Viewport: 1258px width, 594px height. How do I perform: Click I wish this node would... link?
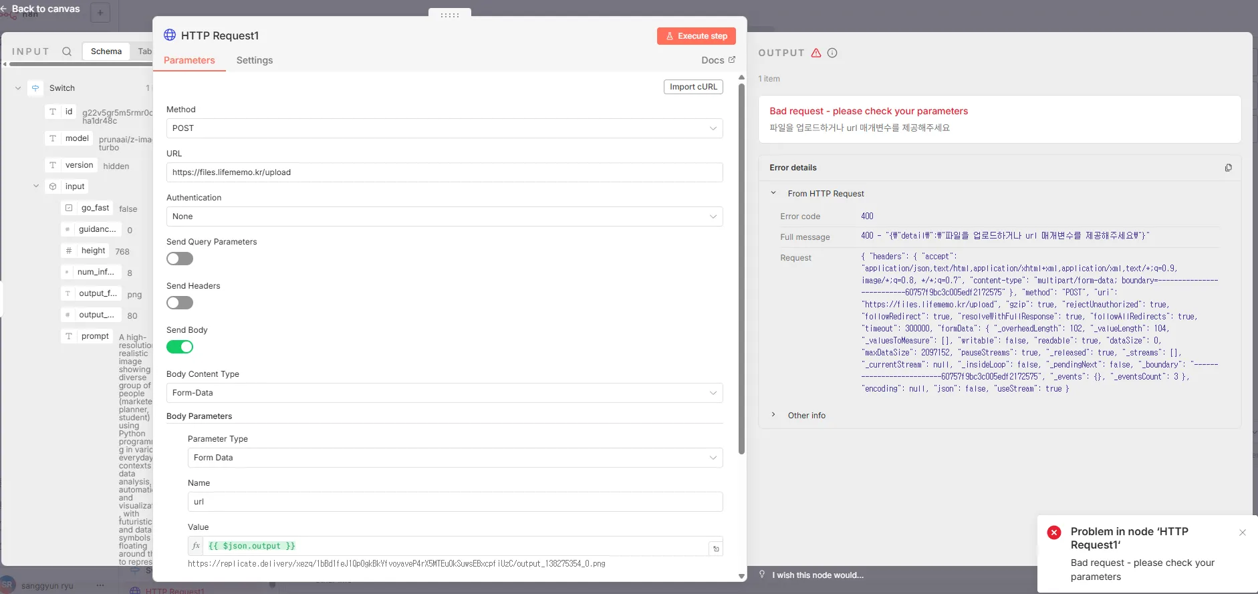[817, 575]
